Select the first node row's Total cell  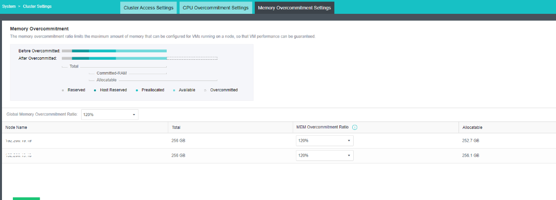(x=178, y=141)
